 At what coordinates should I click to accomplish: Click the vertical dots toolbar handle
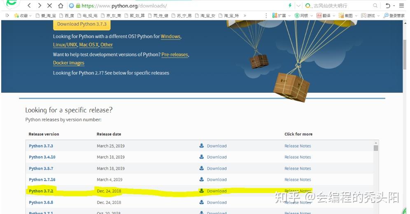point(266,16)
